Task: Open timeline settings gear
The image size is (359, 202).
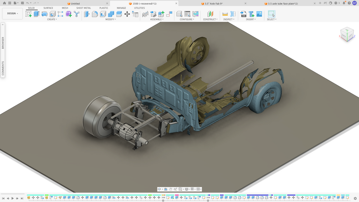Action: 355,198
